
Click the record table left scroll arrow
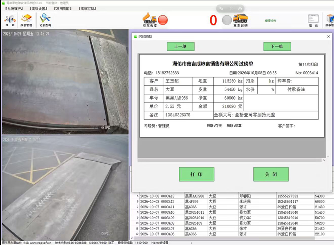tap(132, 238)
